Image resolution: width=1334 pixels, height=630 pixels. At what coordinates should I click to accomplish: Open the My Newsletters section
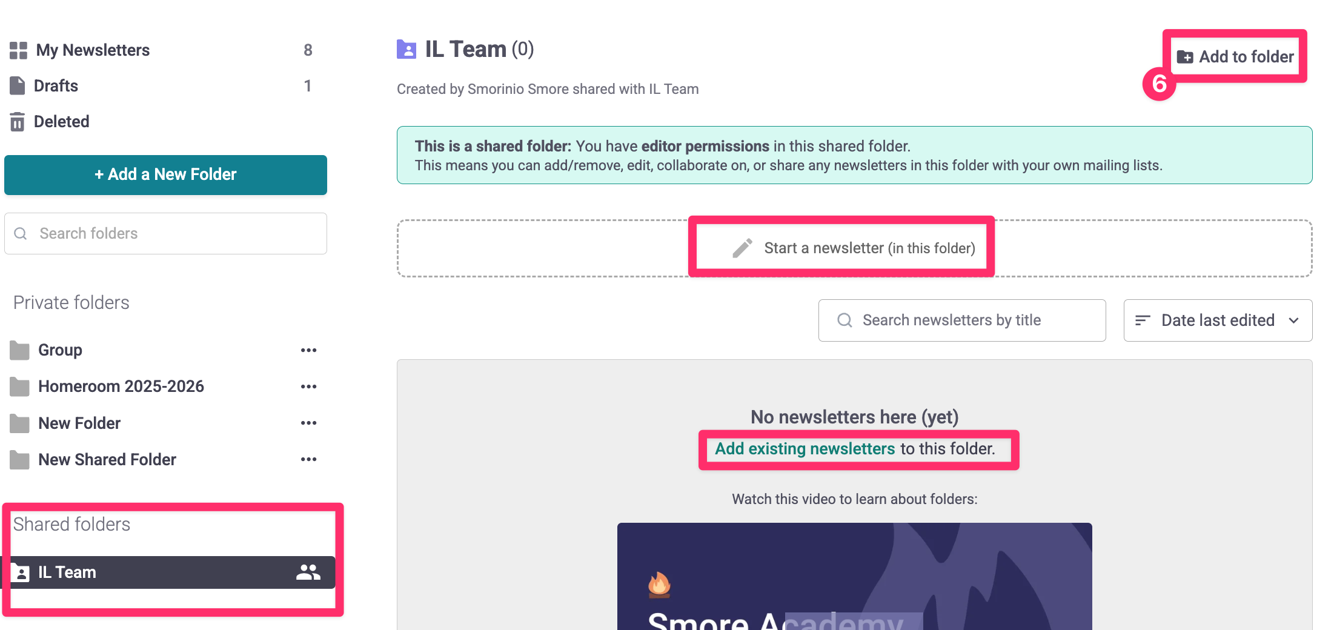[93, 50]
